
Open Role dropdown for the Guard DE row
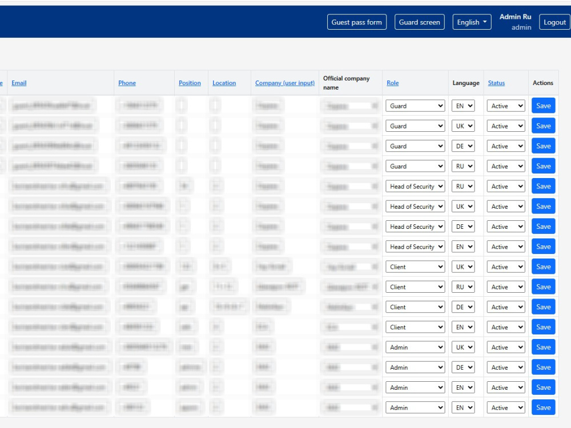(415, 146)
